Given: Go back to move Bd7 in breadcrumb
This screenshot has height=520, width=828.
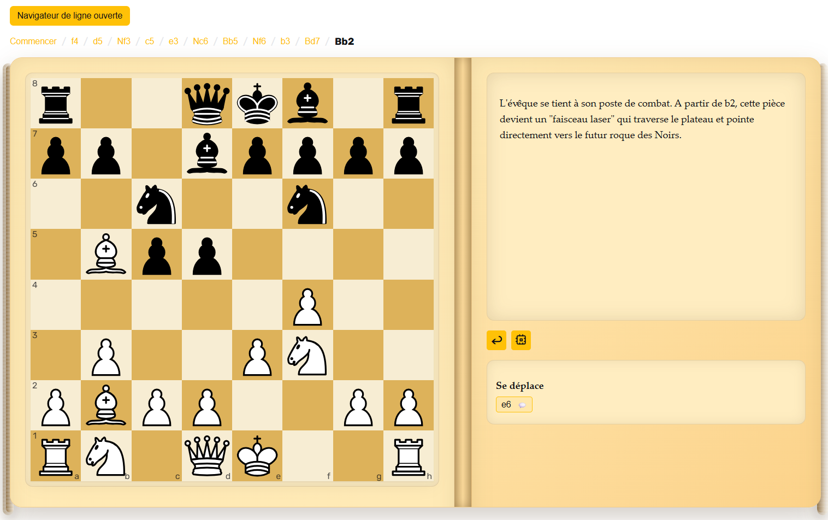Looking at the screenshot, I should tap(312, 42).
